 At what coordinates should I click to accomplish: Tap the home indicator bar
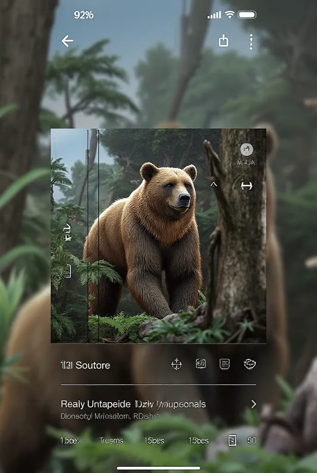pos(158,468)
